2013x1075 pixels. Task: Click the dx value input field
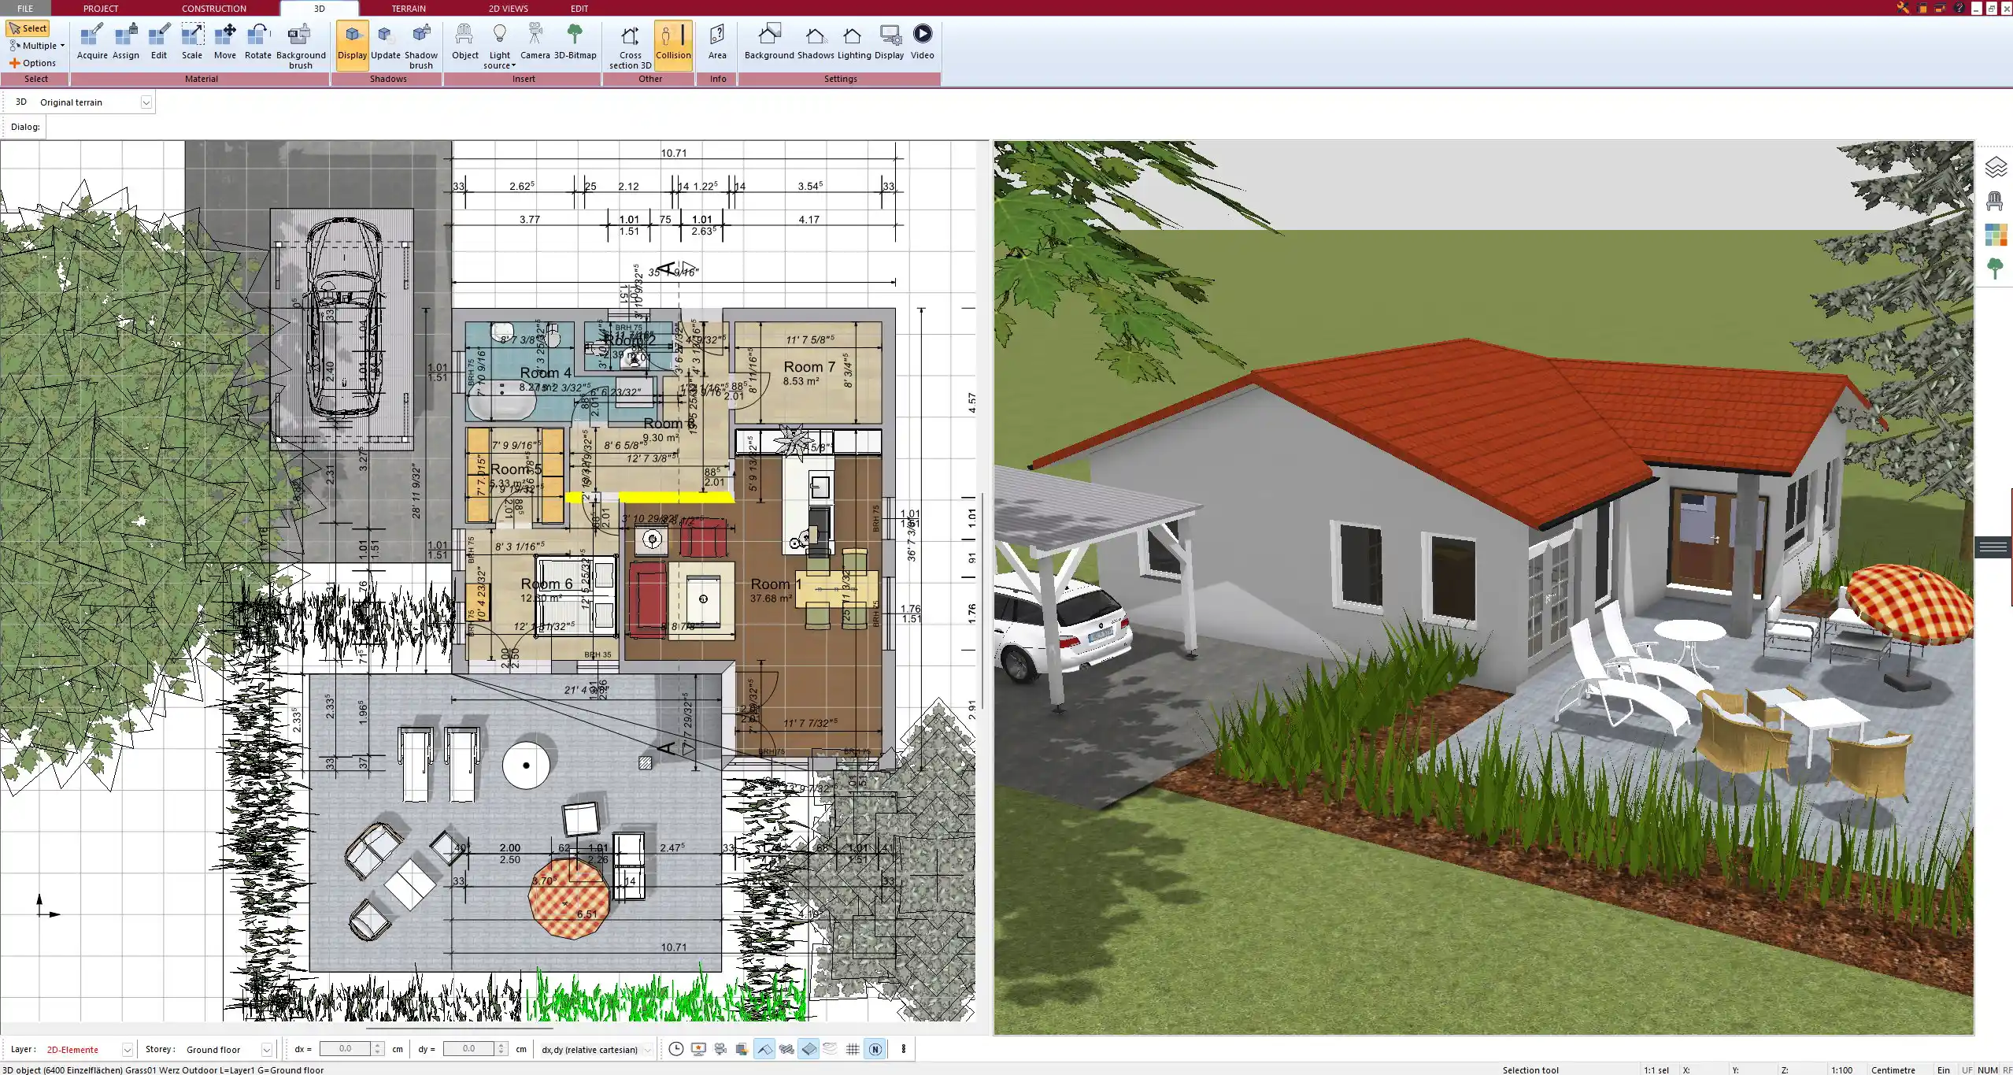[345, 1049]
